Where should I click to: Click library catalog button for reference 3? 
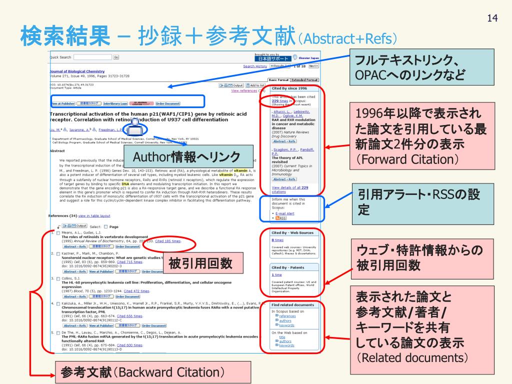(x=101, y=296)
